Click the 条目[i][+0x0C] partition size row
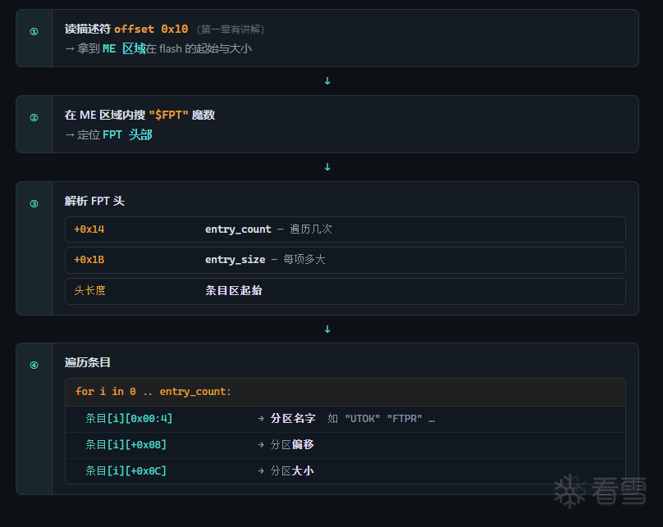This screenshot has height=527, width=663. [x=345, y=470]
